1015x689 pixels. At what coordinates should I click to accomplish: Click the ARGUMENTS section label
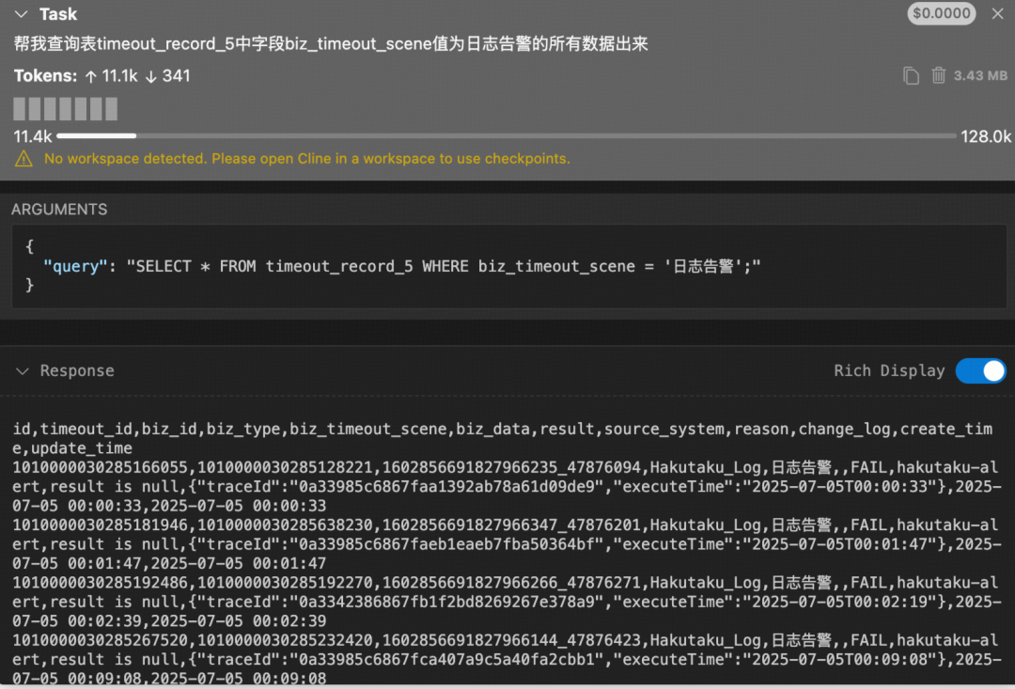[x=59, y=210]
